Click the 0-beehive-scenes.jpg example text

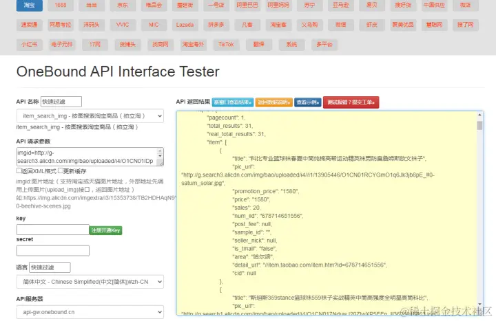[43, 206]
